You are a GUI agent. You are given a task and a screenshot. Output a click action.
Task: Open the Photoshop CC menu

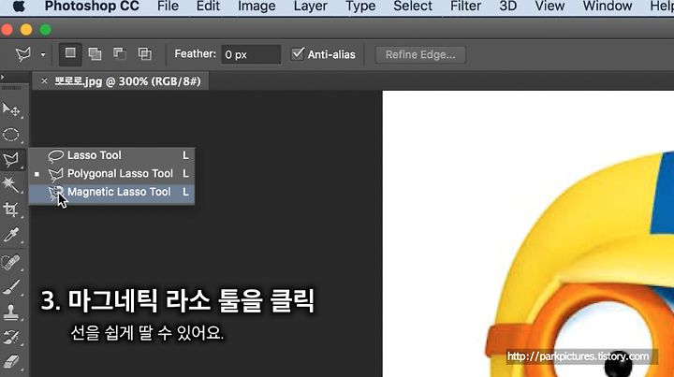92,7
